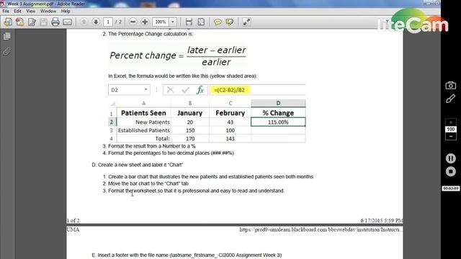Open the File menu
The width and height of the screenshot is (461, 259).
(x=6, y=12)
